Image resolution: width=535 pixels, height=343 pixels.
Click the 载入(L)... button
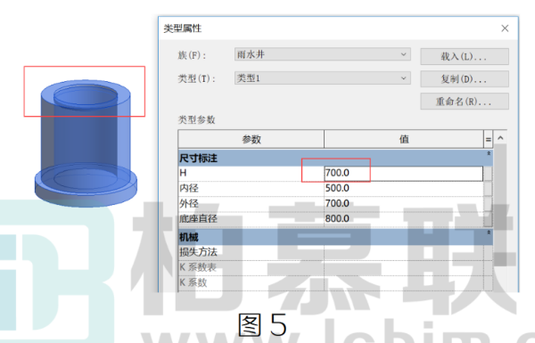(x=465, y=56)
